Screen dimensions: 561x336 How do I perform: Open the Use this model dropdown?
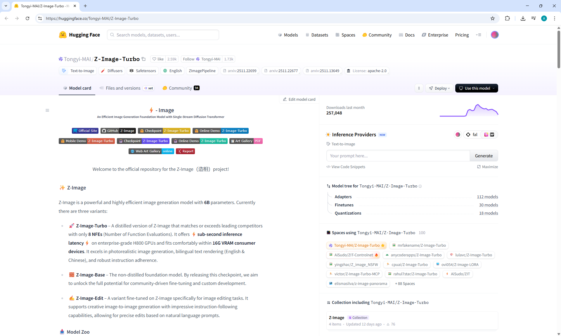click(x=477, y=88)
